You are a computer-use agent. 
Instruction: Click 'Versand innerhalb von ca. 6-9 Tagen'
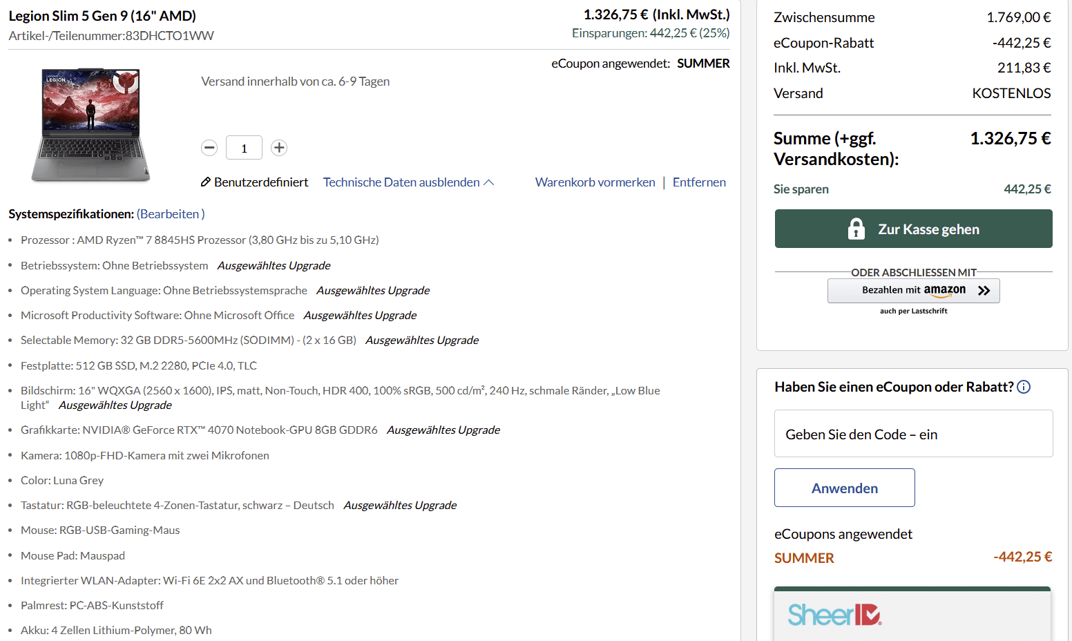[x=295, y=82]
